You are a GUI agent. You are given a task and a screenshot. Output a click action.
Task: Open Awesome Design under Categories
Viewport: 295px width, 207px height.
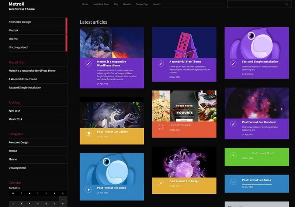(18, 143)
